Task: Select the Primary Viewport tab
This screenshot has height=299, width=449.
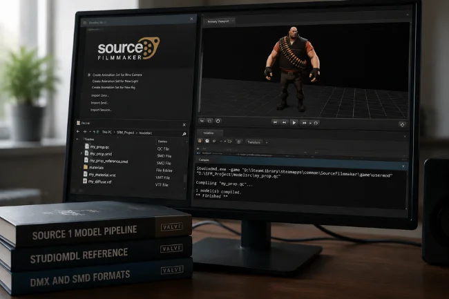Action: [218, 21]
